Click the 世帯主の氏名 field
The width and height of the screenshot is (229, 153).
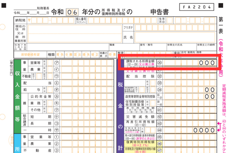tap(182, 47)
